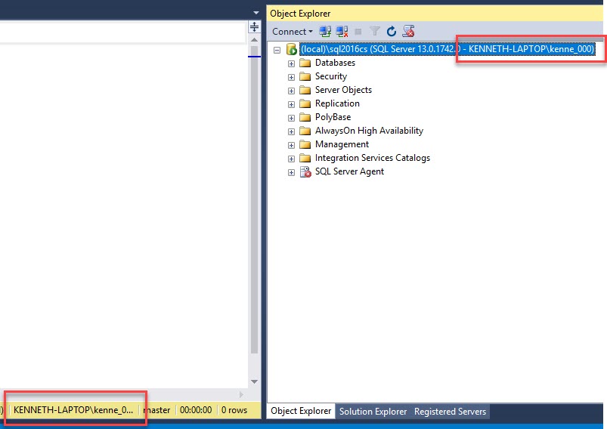Select the AlwaysOn High Availability folder

point(369,131)
